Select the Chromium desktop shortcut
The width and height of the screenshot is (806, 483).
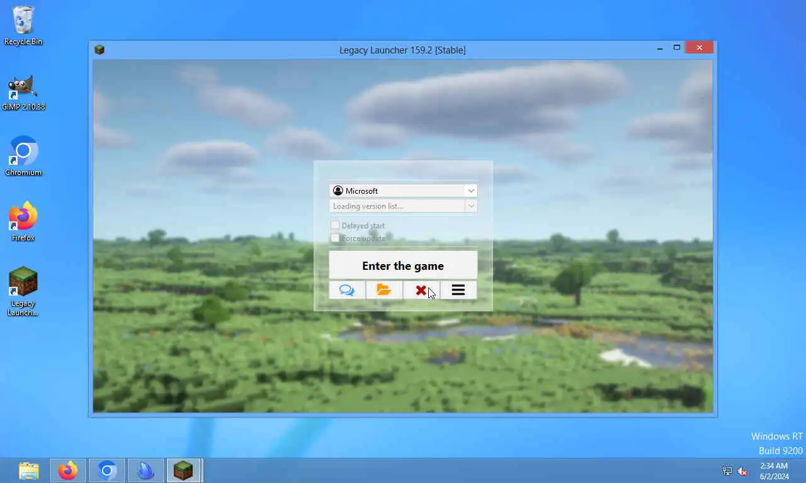click(23, 156)
